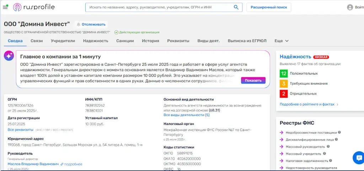Screen dimensions: 364x171
Task: Click help icon next to Массовый учредитель
Action: click(x=324, y=153)
